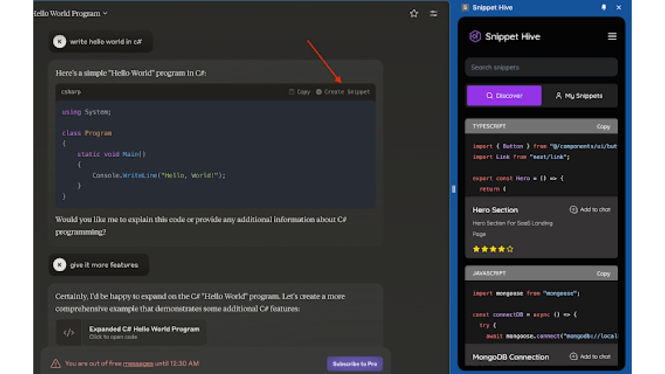Open chat controls settings icon
This screenshot has width=665, height=374.
pos(434,13)
